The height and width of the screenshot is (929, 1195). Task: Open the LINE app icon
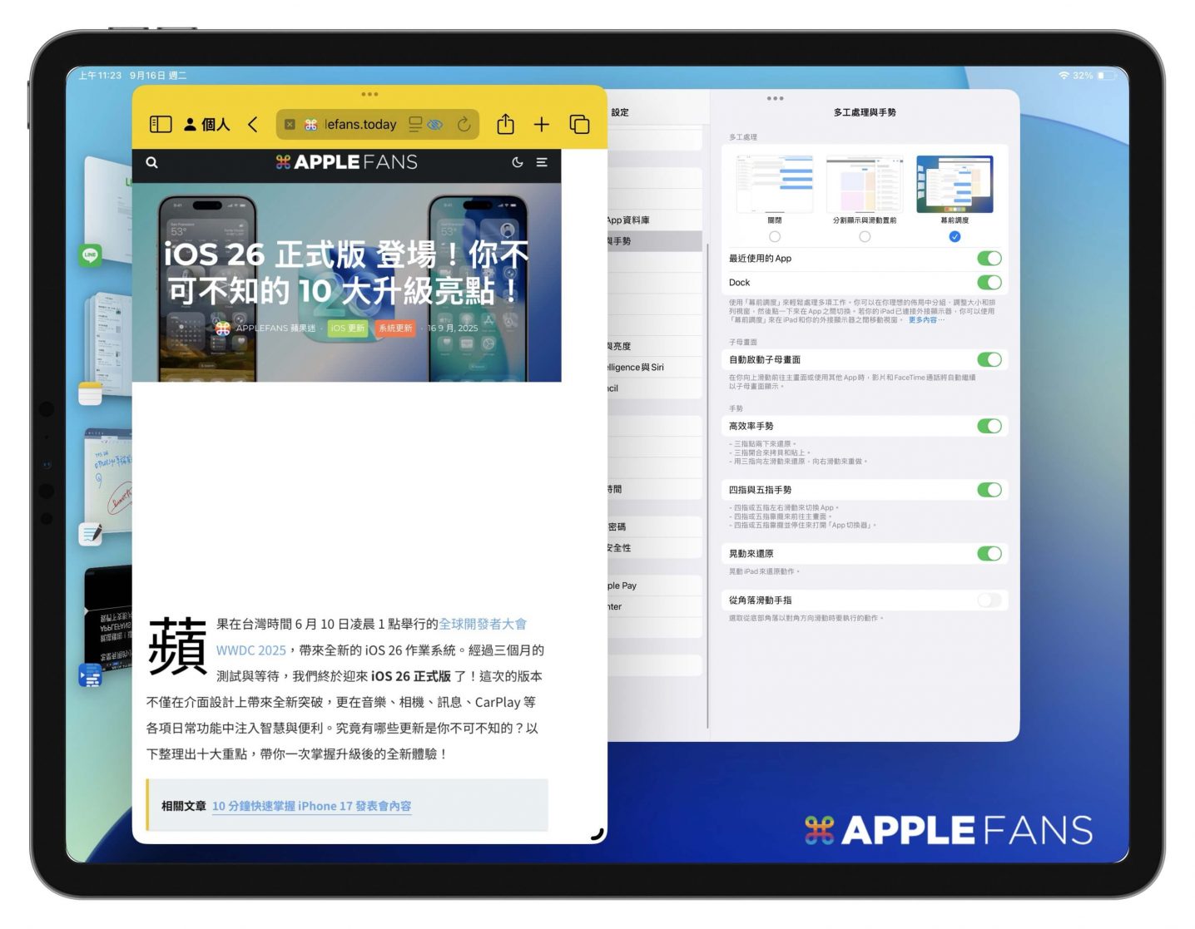pos(90,255)
